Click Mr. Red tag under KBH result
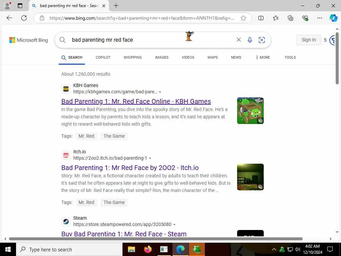Viewport: 341px width, 256px height. (x=86, y=136)
